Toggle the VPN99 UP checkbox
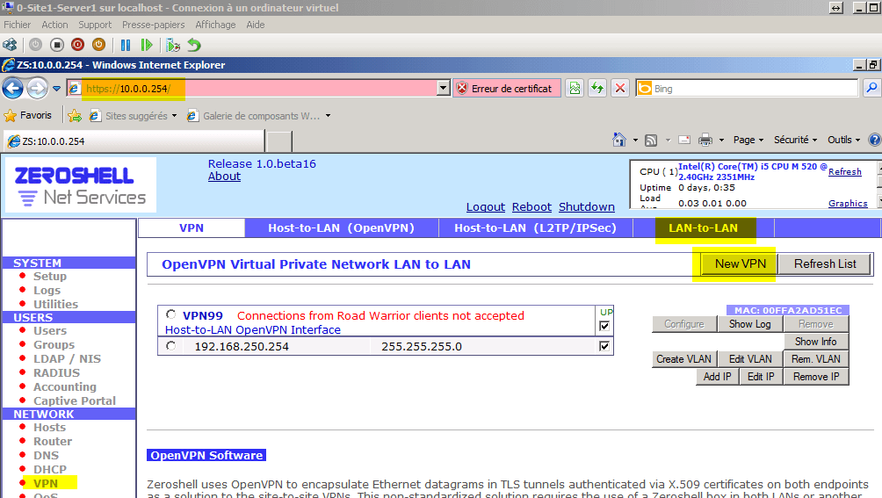This screenshot has width=882, height=498. (604, 326)
